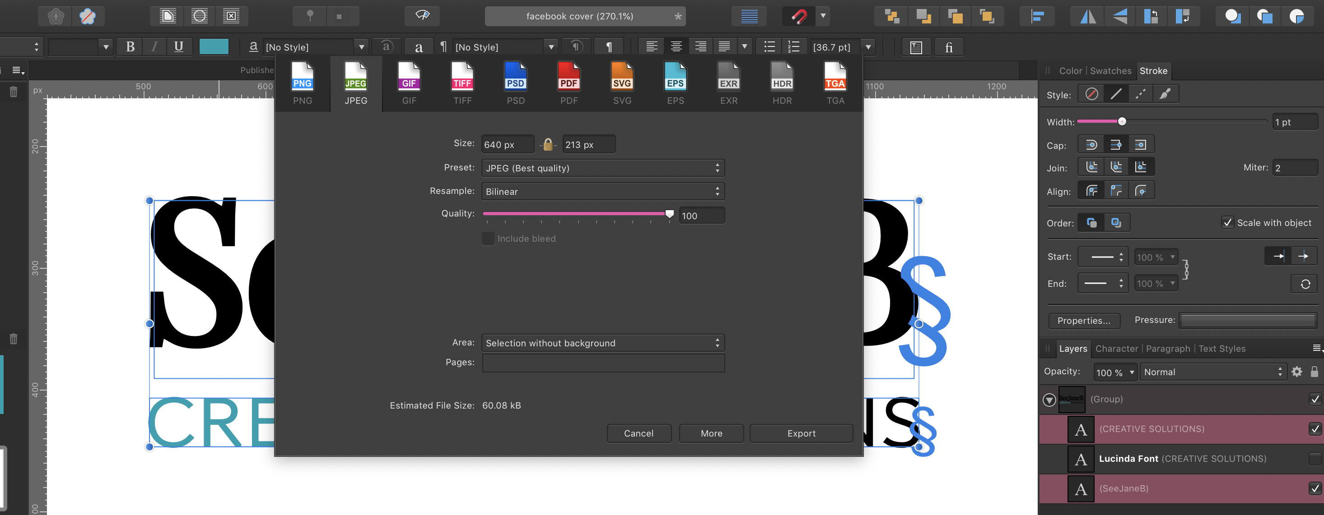This screenshot has width=1324, height=515.
Task: Cancel the export dialog
Action: pos(639,433)
